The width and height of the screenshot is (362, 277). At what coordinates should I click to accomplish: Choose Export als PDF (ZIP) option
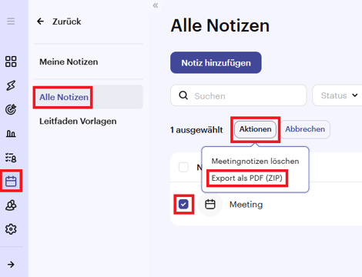(x=247, y=178)
